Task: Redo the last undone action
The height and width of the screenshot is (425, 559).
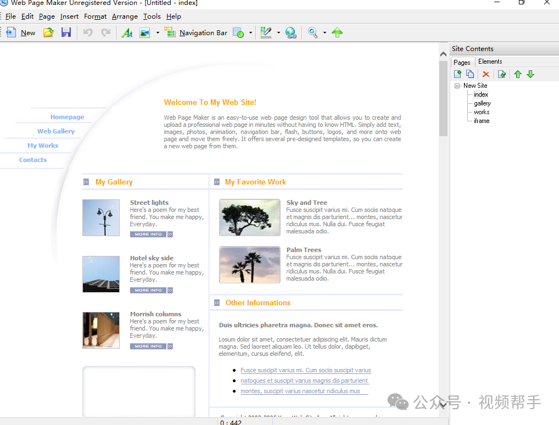Action: (x=105, y=32)
